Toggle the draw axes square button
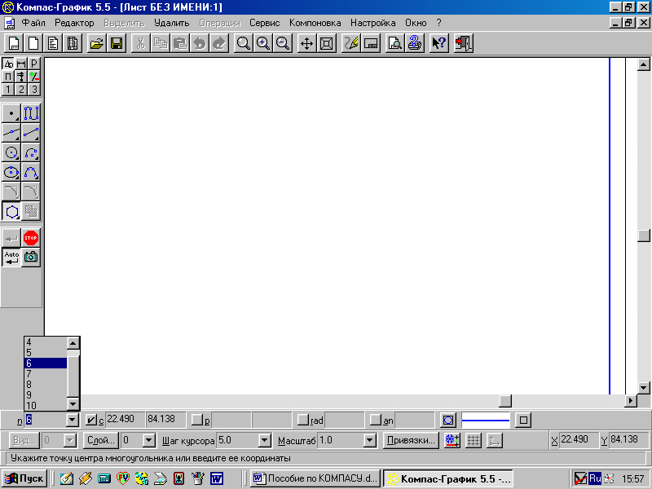The image size is (652, 489). [x=523, y=421]
